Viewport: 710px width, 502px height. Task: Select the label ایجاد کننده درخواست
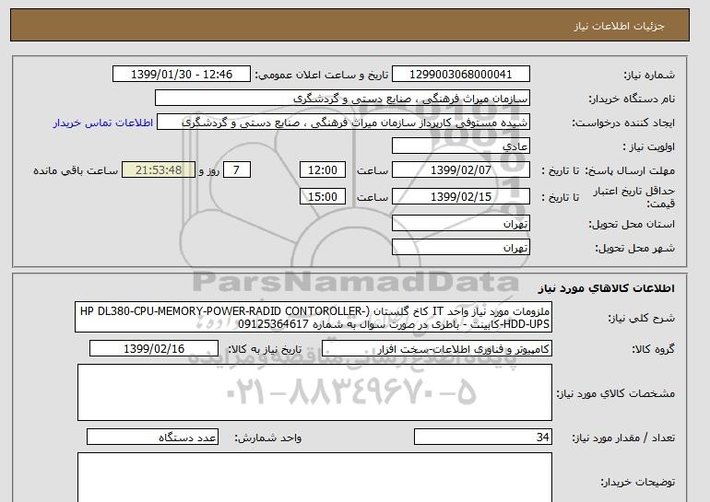[623, 123]
